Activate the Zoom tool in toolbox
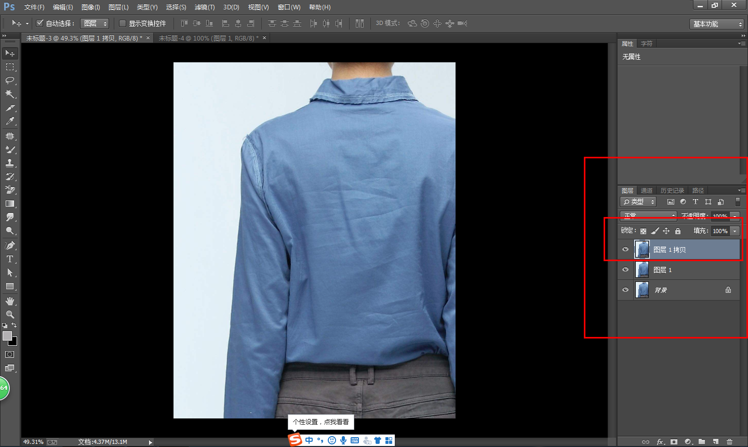Viewport: 748px width, 447px height. coord(10,315)
